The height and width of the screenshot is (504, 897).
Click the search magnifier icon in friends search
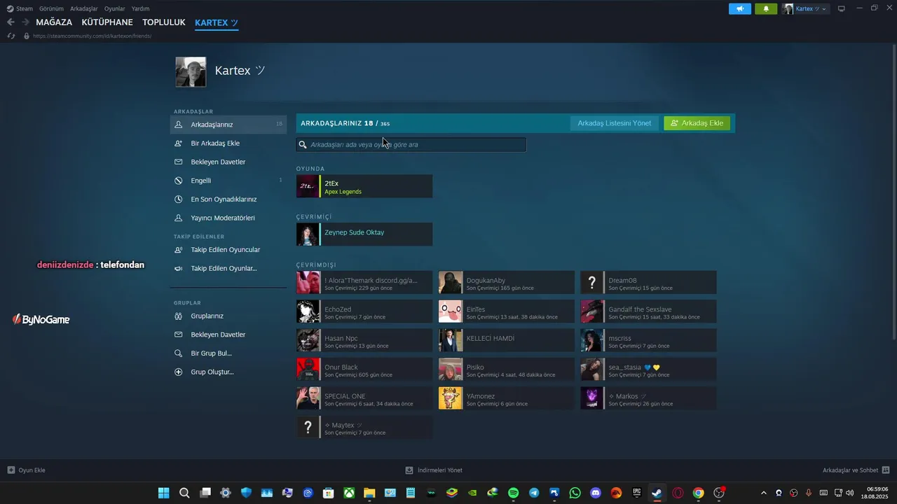[x=303, y=145]
